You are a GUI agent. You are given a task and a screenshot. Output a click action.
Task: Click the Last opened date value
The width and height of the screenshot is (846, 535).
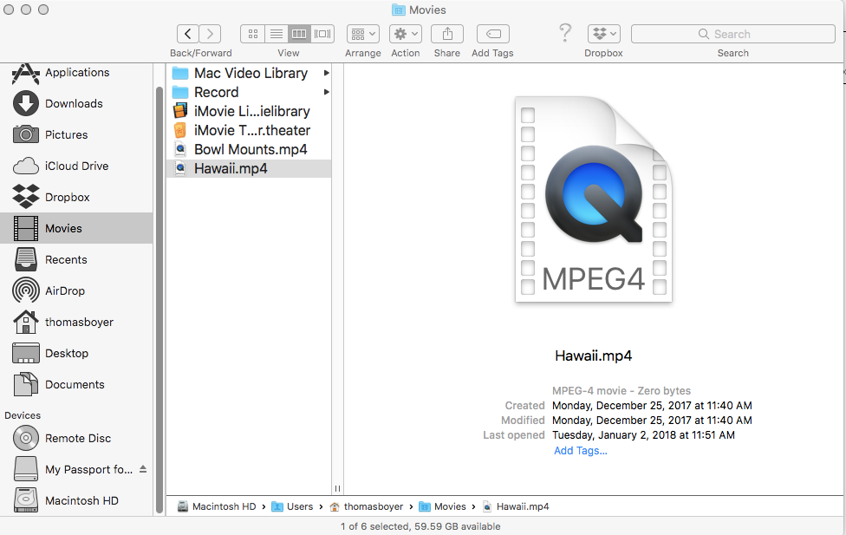point(643,435)
